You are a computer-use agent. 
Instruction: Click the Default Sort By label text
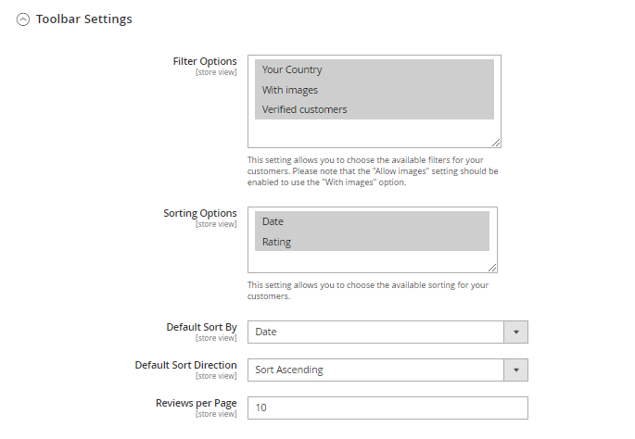(x=201, y=327)
